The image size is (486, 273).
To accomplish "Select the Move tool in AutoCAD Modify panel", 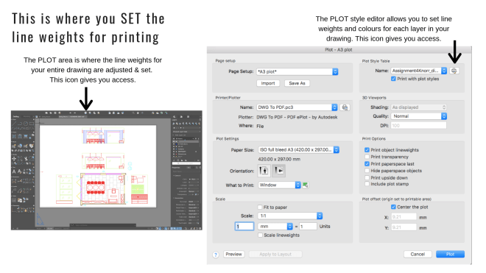I will [x=14, y=159].
